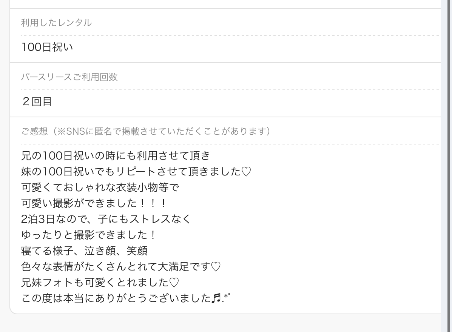Screen dimensions: 452x332
Task: Click the ２回目 usage count value
Action: point(37,101)
